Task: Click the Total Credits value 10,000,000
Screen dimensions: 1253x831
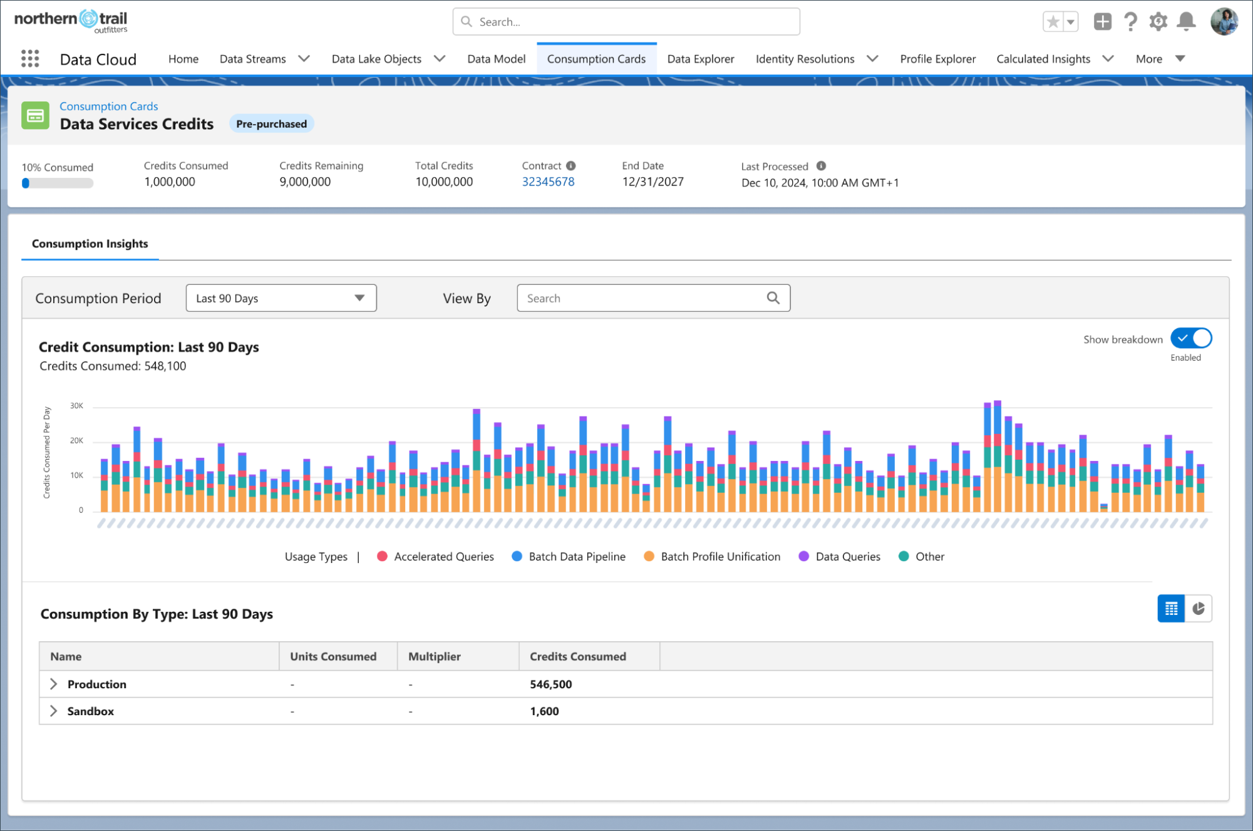Action: click(444, 182)
